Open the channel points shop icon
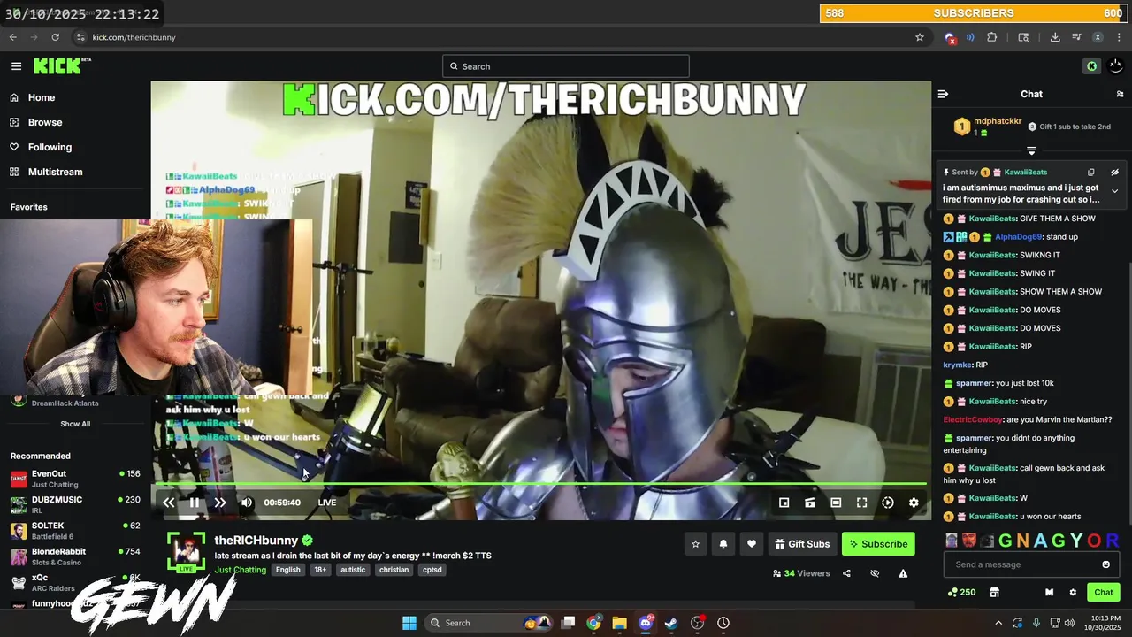Image resolution: width=1132 pixels, height=637 pixels. (994, 592)
